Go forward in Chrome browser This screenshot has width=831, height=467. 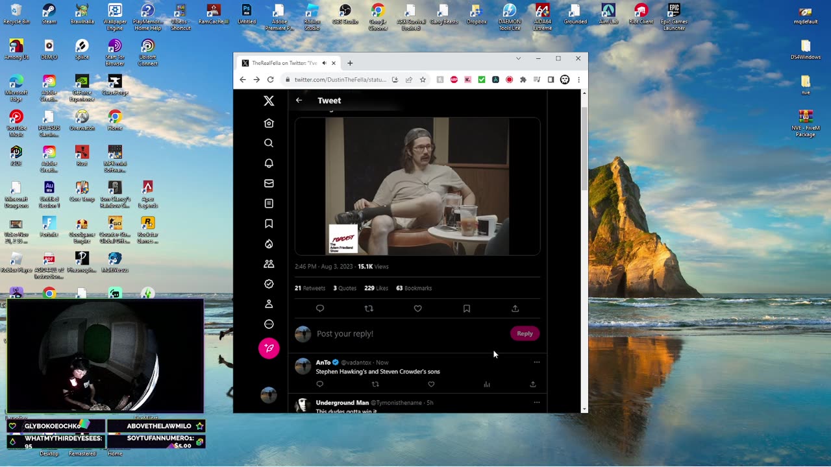(256, 80)
